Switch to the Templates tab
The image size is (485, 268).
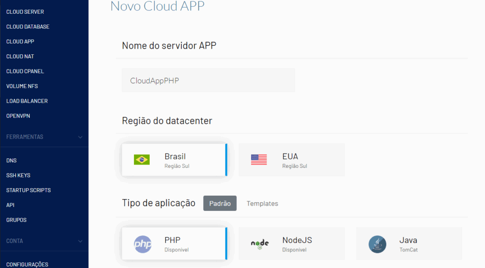[x=262, y=204]
